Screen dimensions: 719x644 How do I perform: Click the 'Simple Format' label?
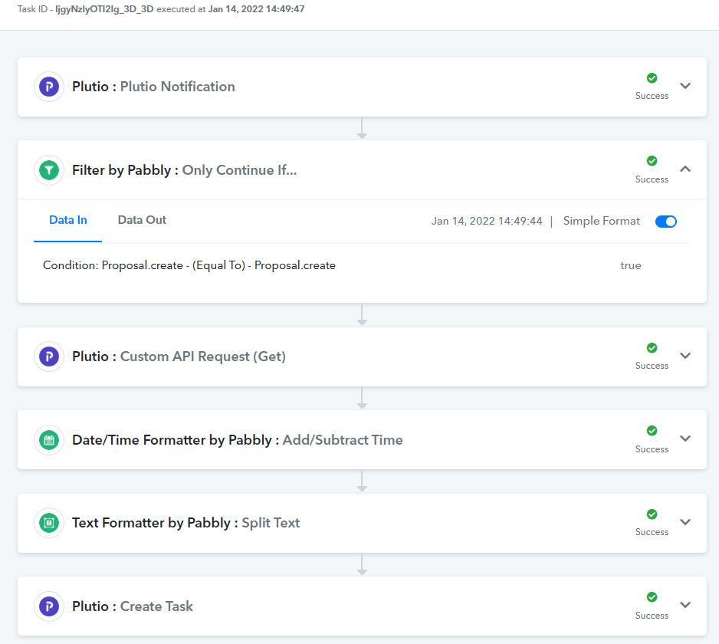pyautogui.click(x=601, y=221)
